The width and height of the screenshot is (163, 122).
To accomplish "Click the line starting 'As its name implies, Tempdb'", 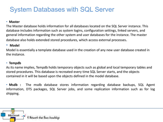I will [79, 67].
